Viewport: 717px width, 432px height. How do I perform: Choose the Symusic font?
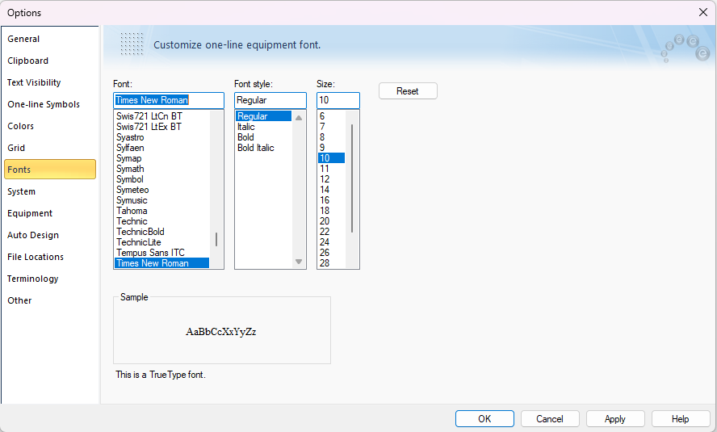coord(161,200)
